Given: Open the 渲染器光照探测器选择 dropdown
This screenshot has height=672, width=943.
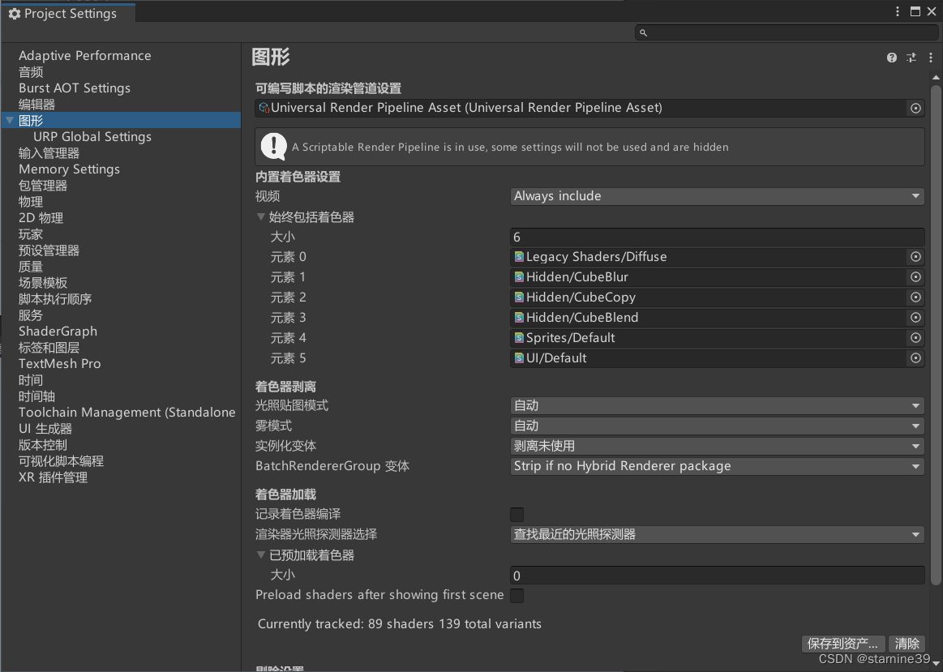Looking at the screenshot, I should coord(717,534).
